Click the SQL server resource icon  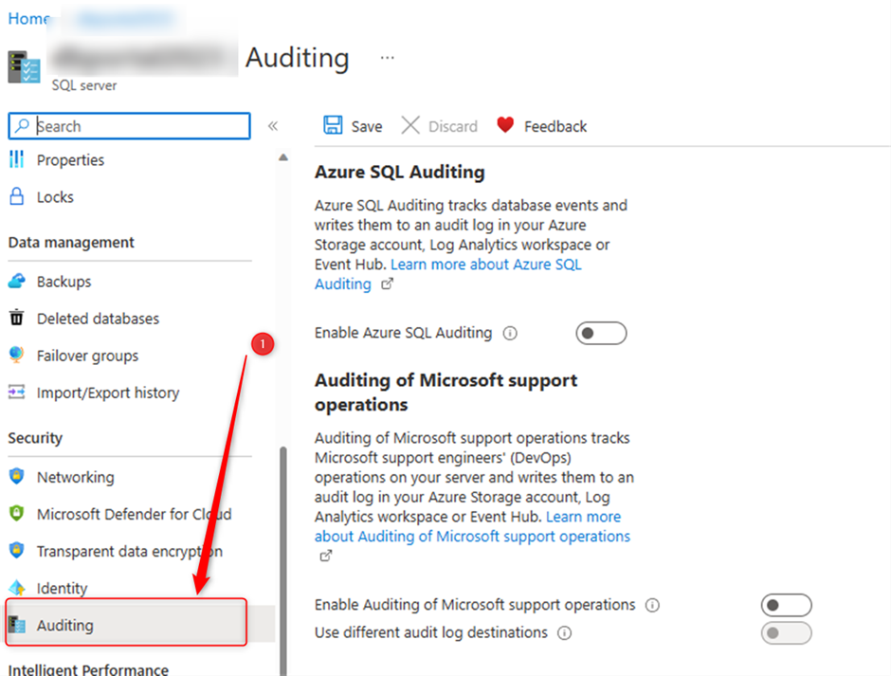pyautogui.click(x=24, y=67)
